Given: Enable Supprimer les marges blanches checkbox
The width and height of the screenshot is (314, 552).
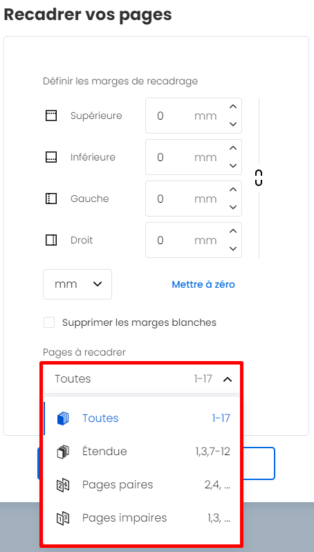Looking at the screenshot, I should pyautogui.click(x=49, y=322).
